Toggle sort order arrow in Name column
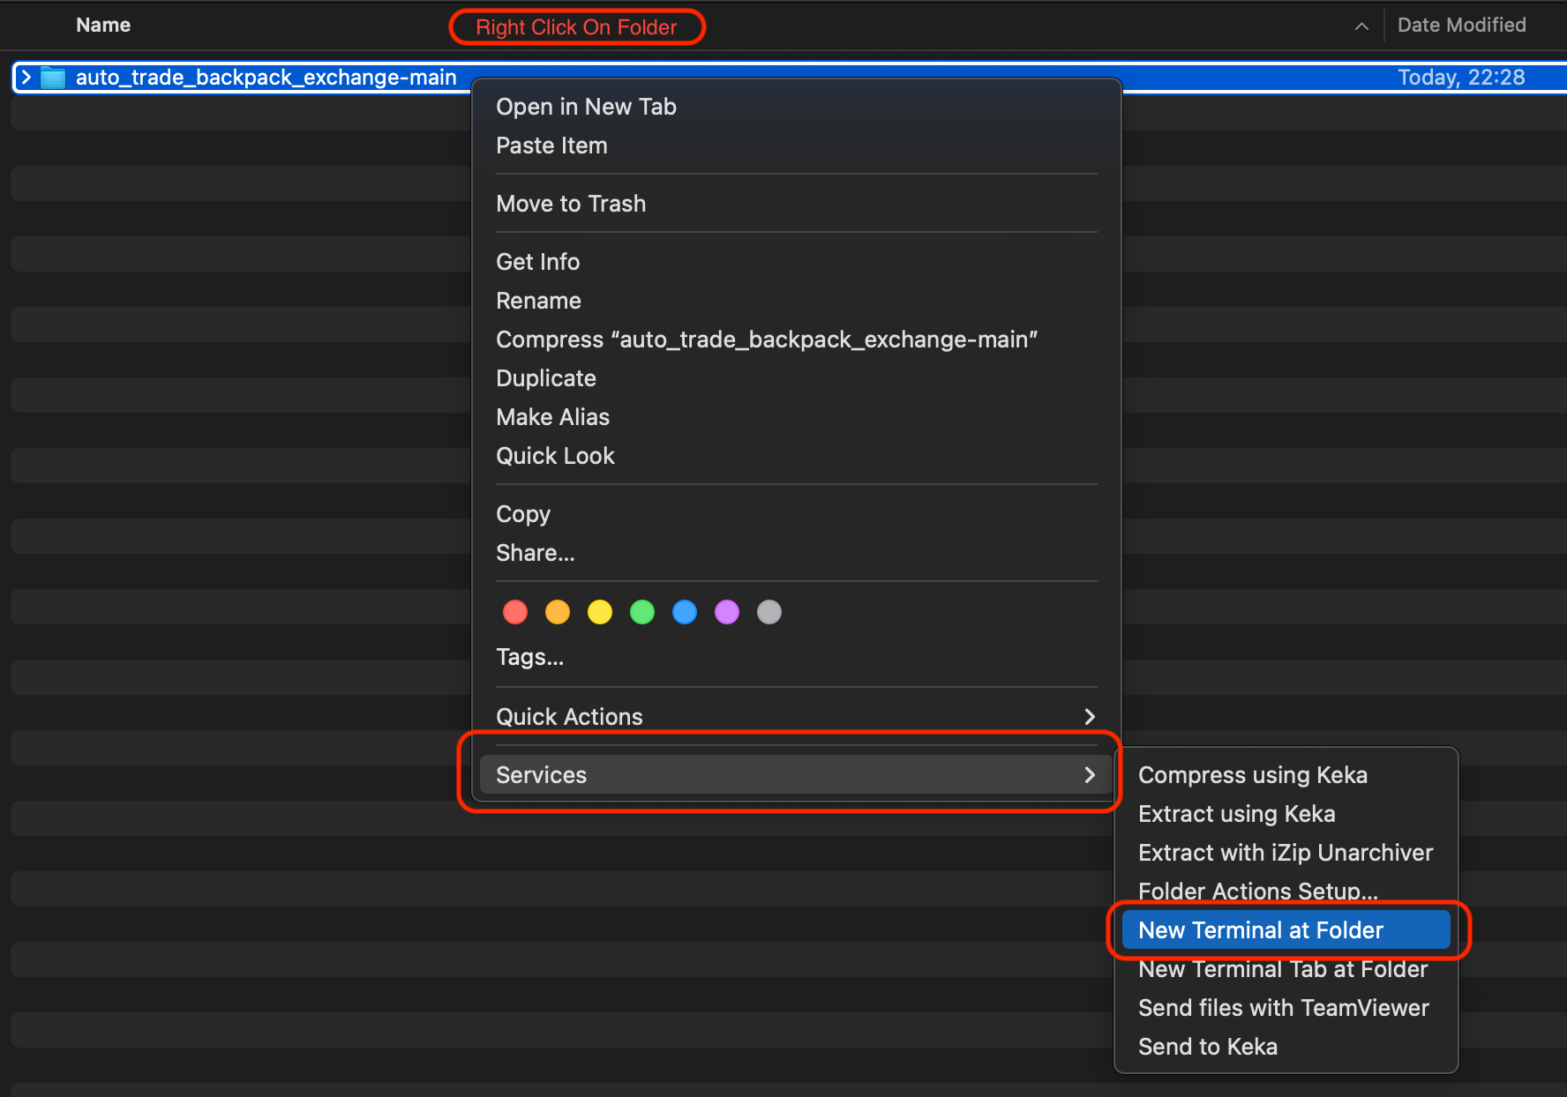The image size is (1567, 1097). tap(1361, 26)
